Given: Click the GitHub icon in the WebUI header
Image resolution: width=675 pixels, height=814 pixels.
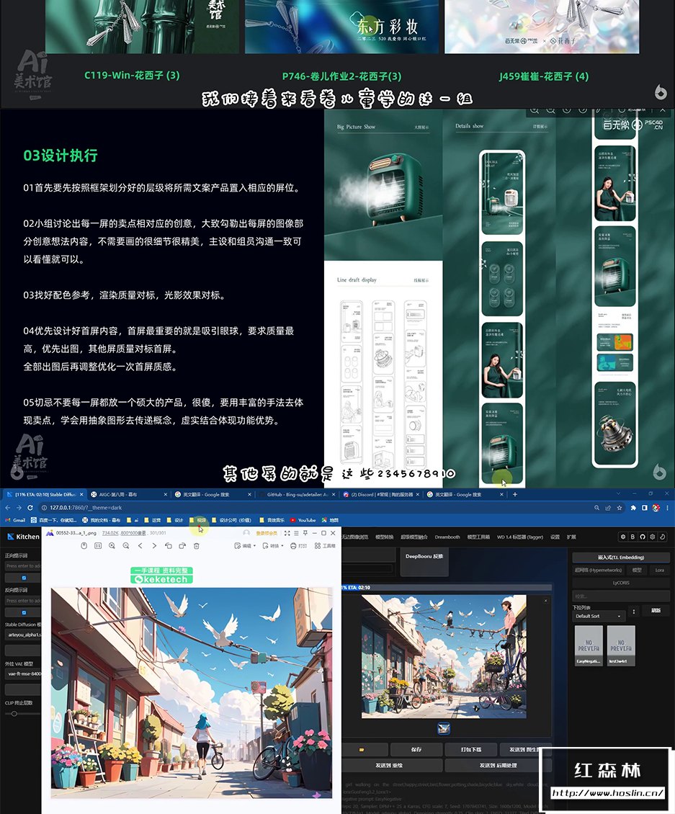Looking at the screenshot, I should click(x=643, y=537).
